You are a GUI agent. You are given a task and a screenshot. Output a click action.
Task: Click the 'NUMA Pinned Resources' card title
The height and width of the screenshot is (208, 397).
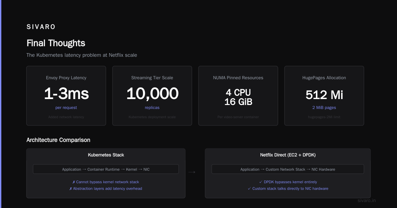coord(238,78)
